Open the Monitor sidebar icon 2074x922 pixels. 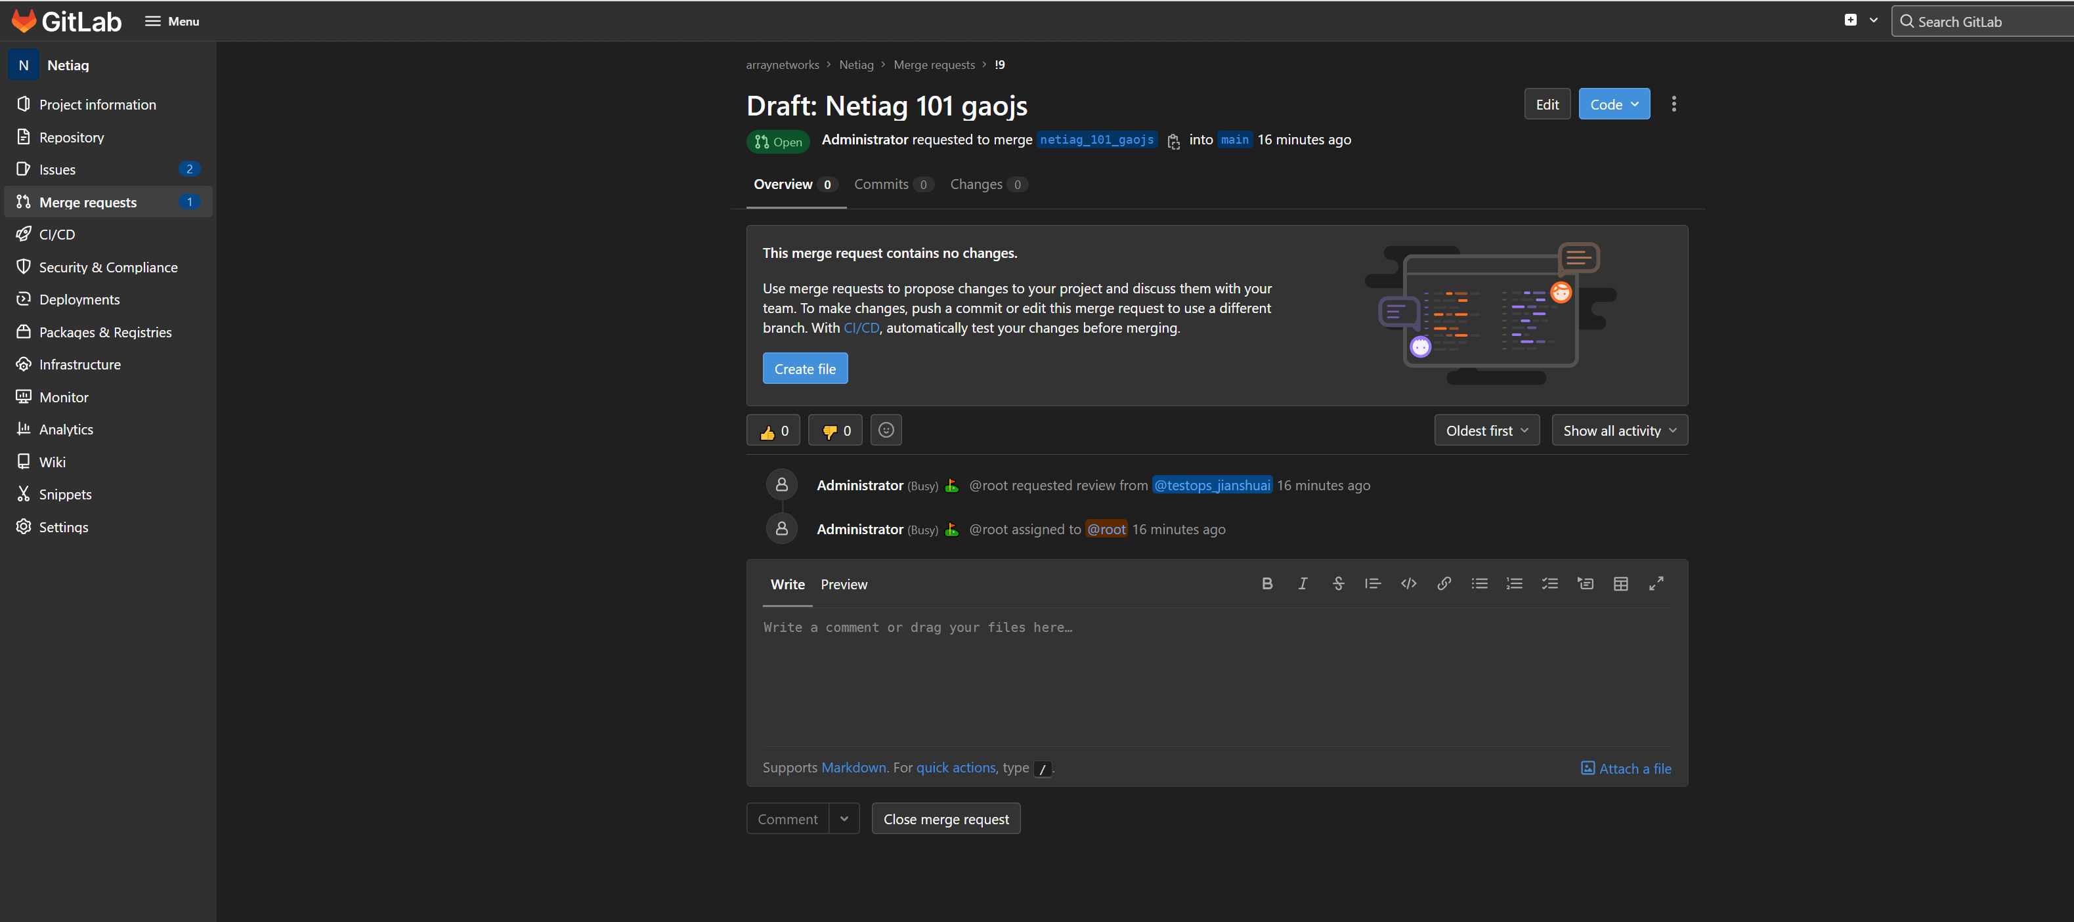[x=24, y=396]
